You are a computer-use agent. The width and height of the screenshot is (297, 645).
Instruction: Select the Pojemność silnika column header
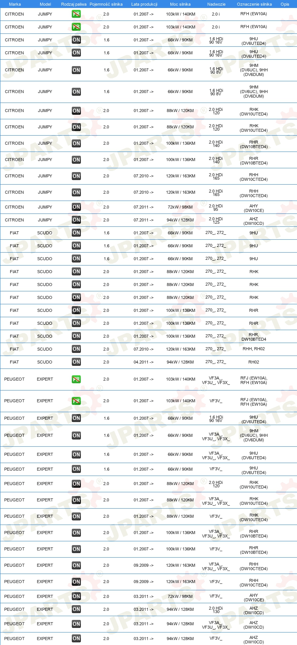(x=106, y=4)
